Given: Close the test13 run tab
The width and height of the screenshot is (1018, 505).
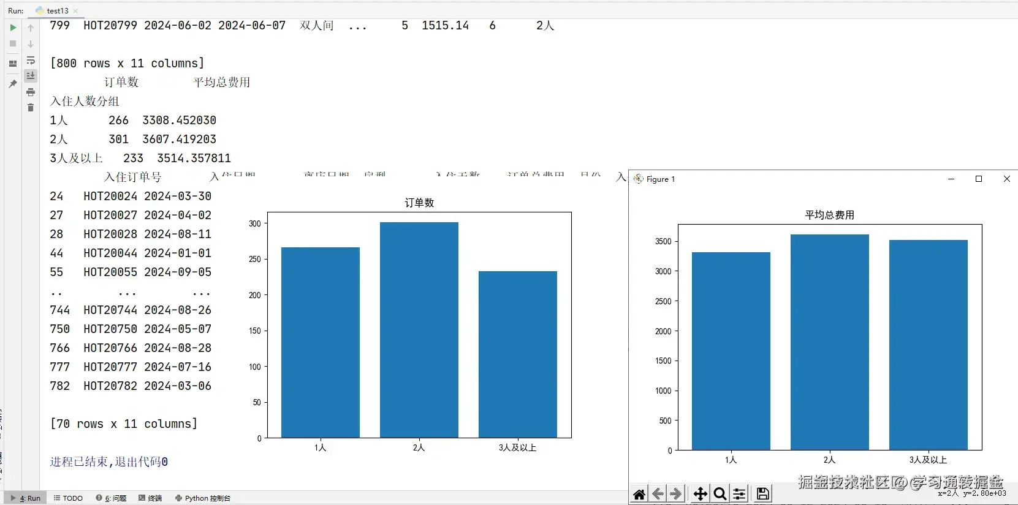Looking at the screenshot, I should 75,10.
